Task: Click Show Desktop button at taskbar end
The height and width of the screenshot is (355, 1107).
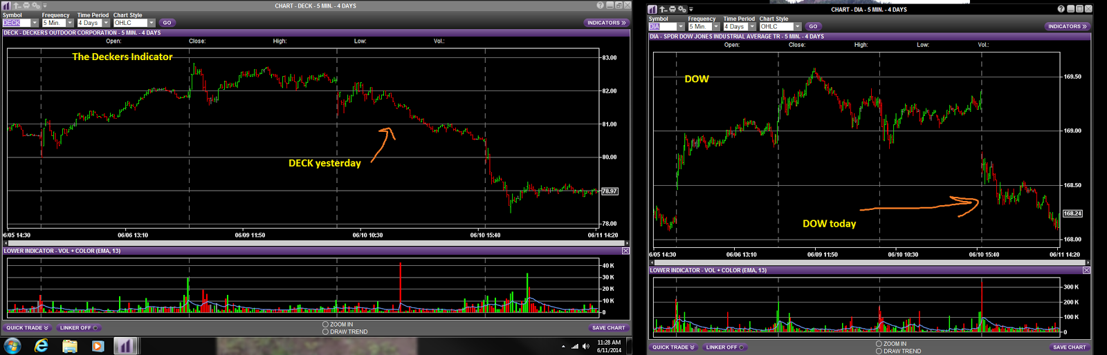Action: click(x=629, y=346)
